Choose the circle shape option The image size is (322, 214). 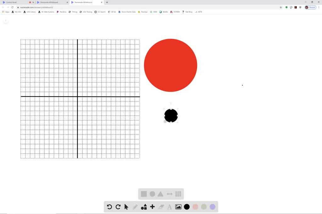[x=152, y=194]
